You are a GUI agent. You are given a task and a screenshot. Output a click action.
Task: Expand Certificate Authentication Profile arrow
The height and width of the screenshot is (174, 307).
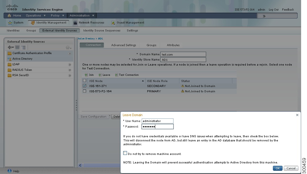(70, 53)
